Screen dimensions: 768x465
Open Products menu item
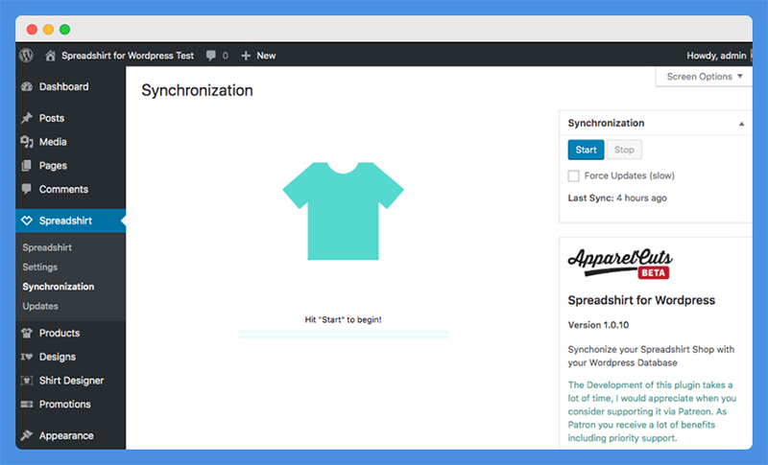[60, 333]
